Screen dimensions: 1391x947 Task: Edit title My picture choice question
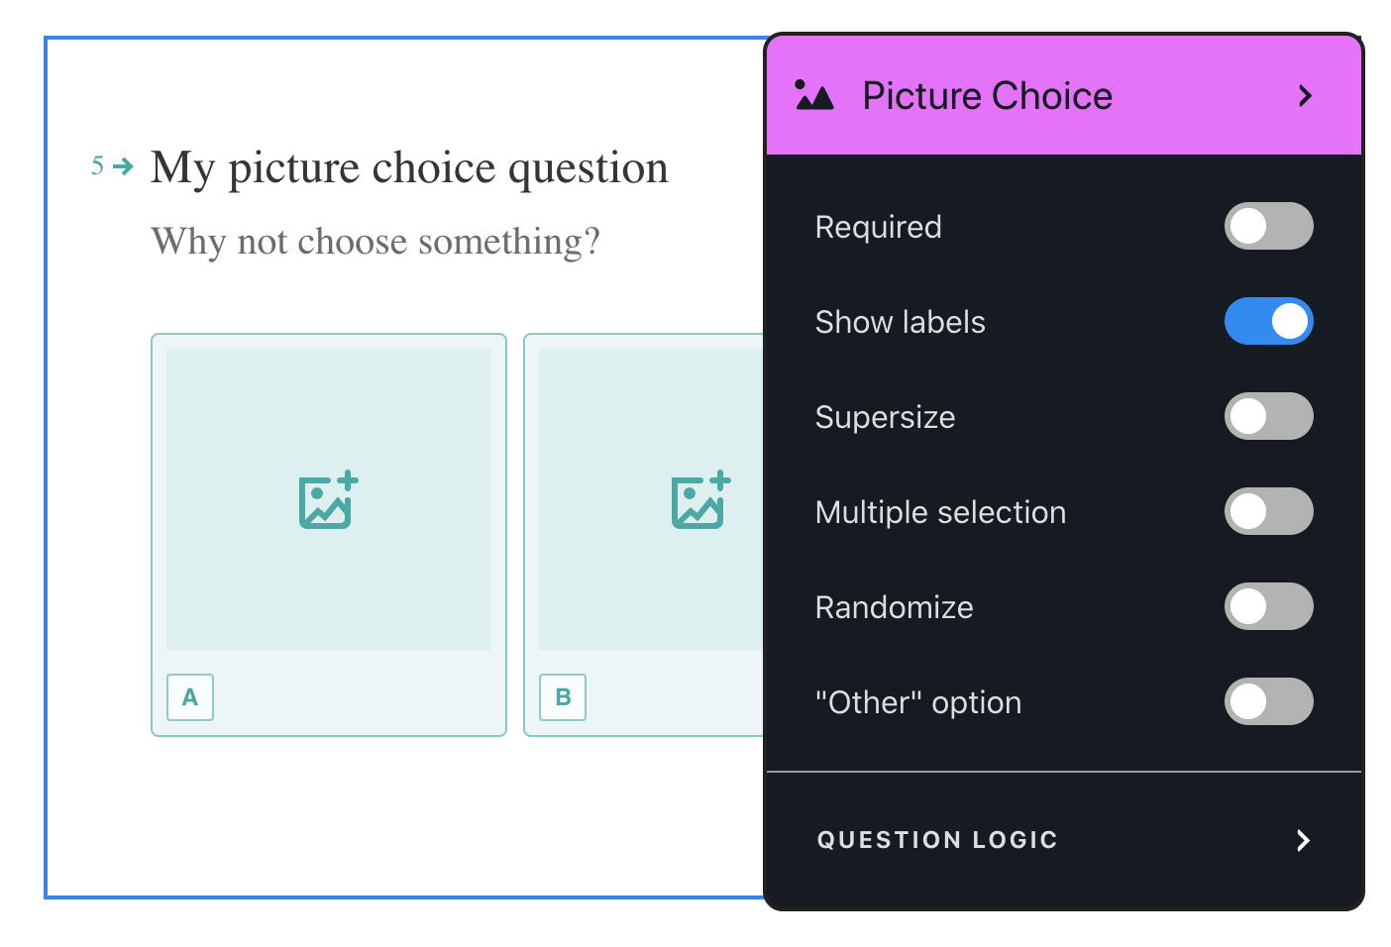(x=409, y=167)
